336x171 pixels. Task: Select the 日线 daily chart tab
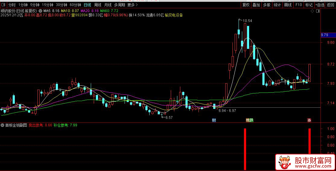pos(87,5)
